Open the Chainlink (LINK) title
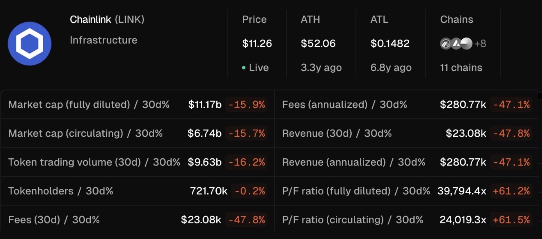Screen dimensions: 542x239 (x=107, y=20)
